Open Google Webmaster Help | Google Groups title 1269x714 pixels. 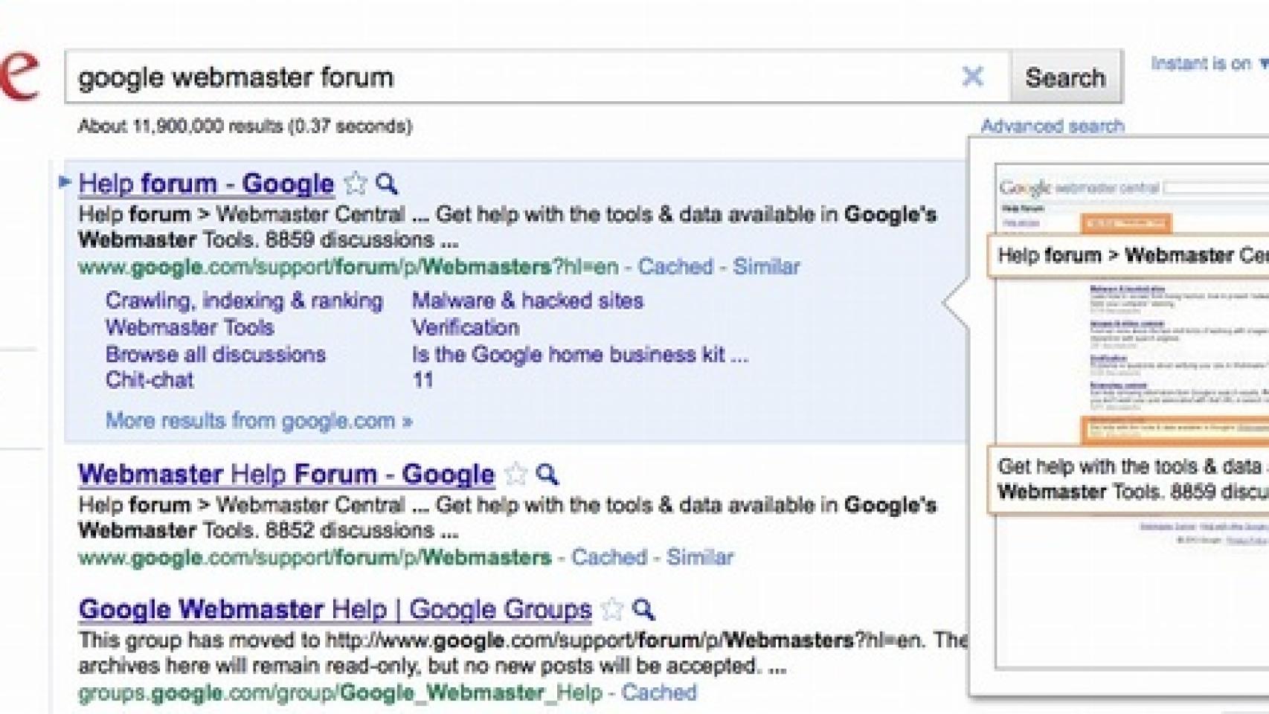(335, 609)
